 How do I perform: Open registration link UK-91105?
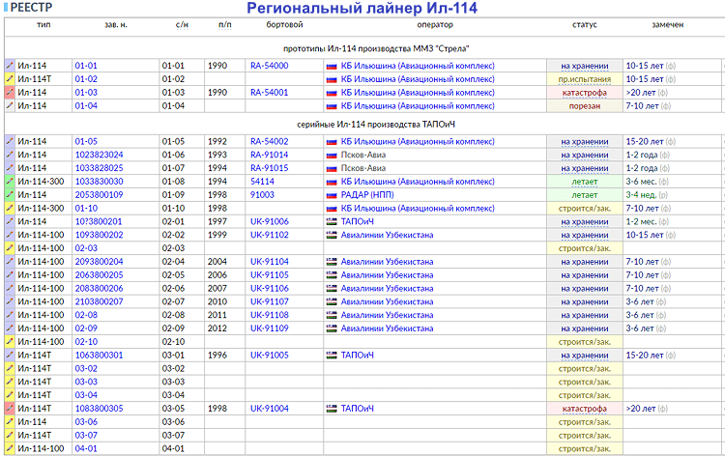269,275
